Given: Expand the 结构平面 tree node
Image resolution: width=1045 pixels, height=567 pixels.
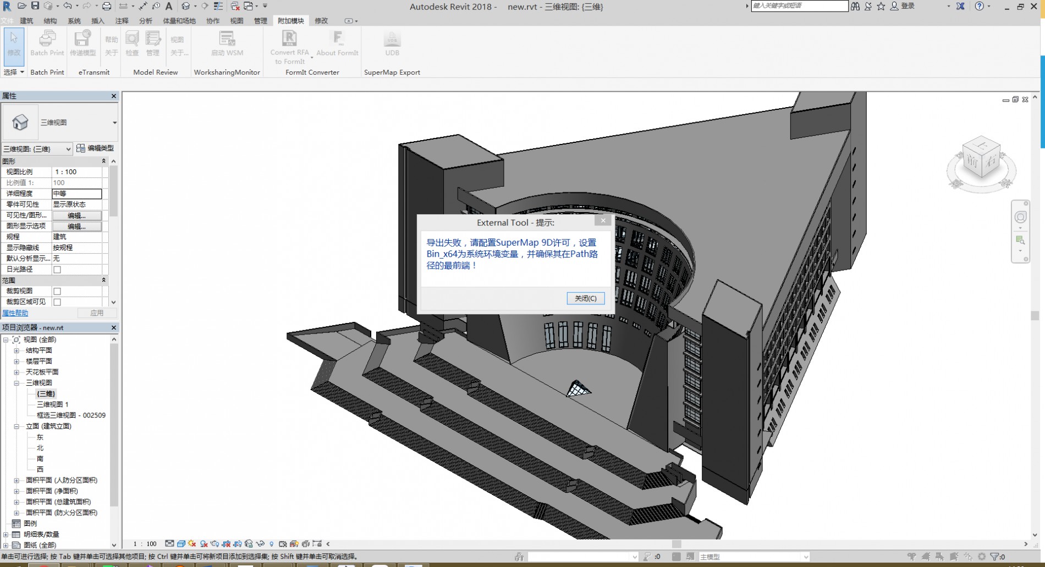Looking at the screenshot, I should pos(16,351).
